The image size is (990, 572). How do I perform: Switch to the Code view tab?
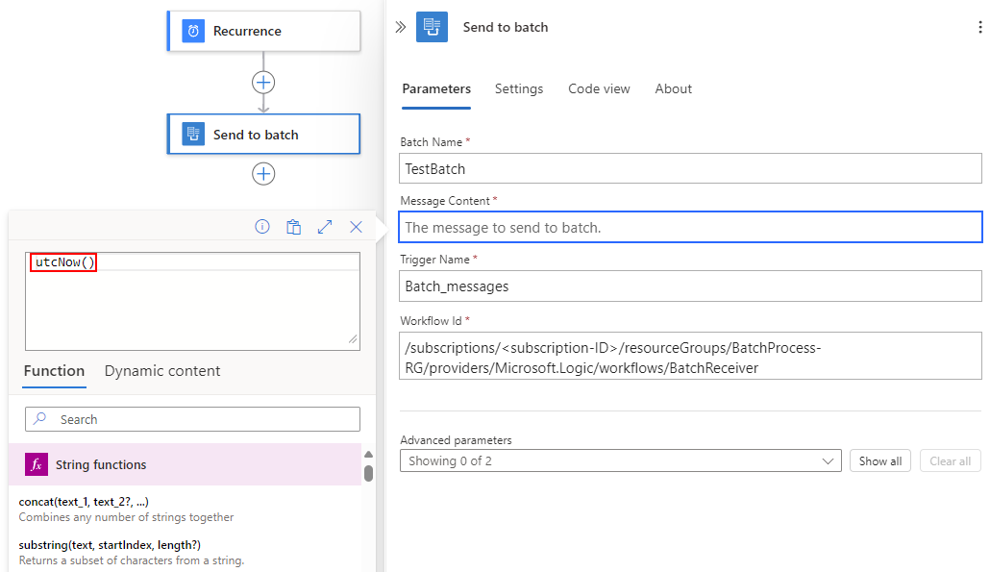pos(599,88)
